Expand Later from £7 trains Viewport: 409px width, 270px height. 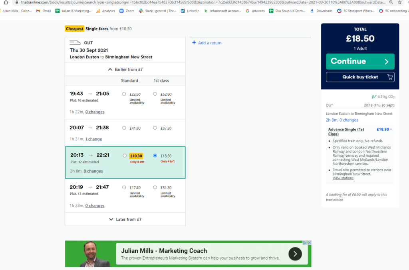tap(125, 219)
